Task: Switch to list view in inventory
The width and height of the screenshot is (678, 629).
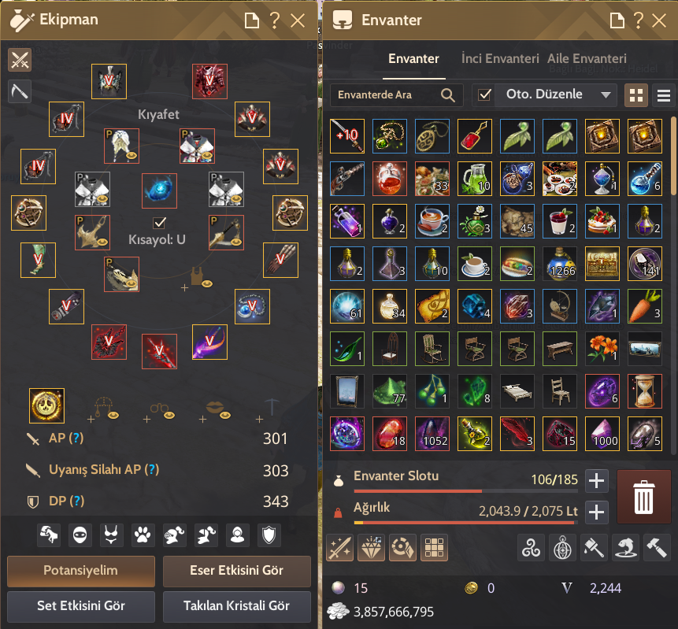Action: click(663, 95)
